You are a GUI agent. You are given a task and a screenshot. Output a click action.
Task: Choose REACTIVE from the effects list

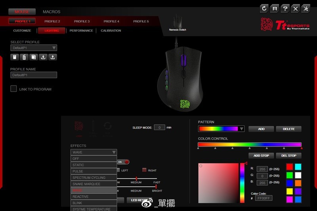point(94,196)
